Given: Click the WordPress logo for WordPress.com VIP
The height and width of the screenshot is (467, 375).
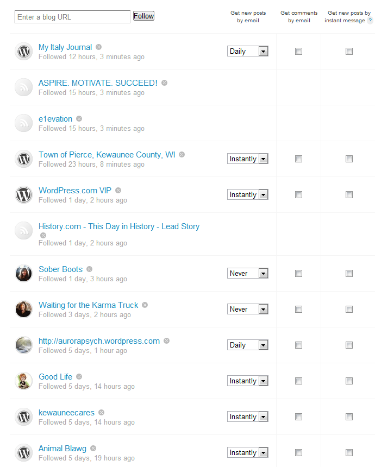Looking at the screenshot, I should (23, 195).
